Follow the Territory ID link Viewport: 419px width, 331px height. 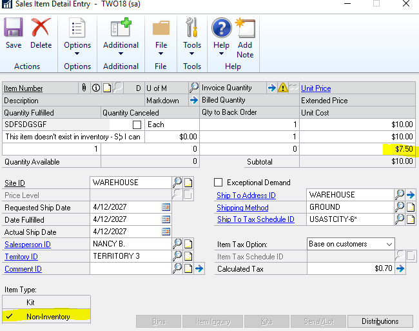[x=21, y=257]
